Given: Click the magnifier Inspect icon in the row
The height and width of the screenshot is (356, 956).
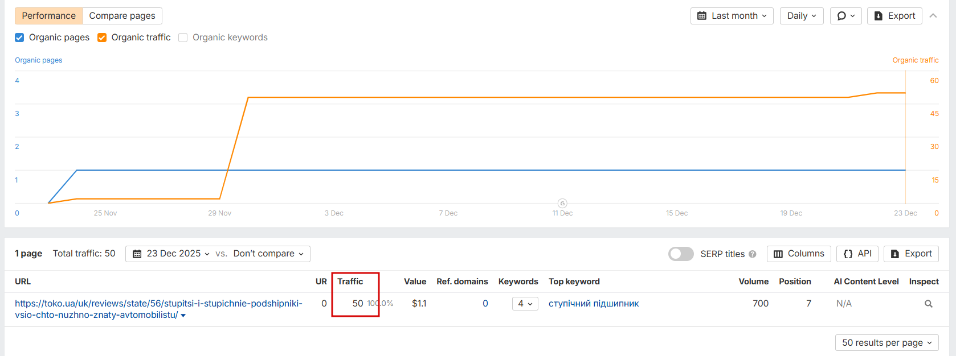Looking at the screenshot, I should click(928, 304).
